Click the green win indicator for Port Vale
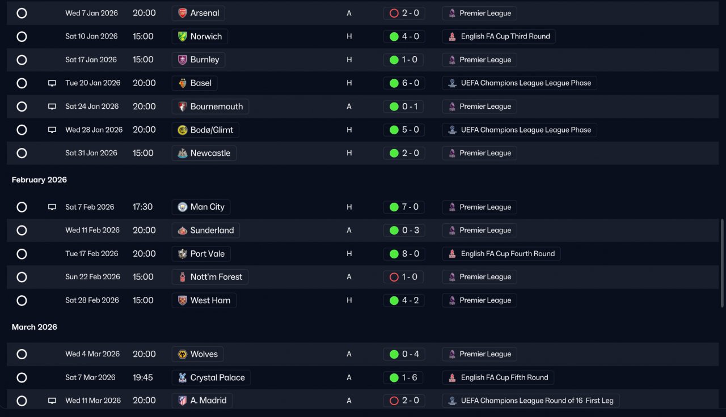726x417 pixels. point(394,254)
